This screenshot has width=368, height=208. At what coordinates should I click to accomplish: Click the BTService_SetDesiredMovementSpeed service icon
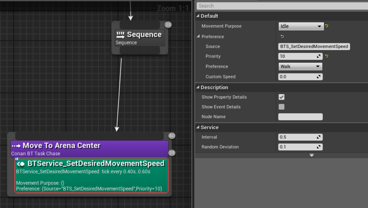(x=21, y=164)
